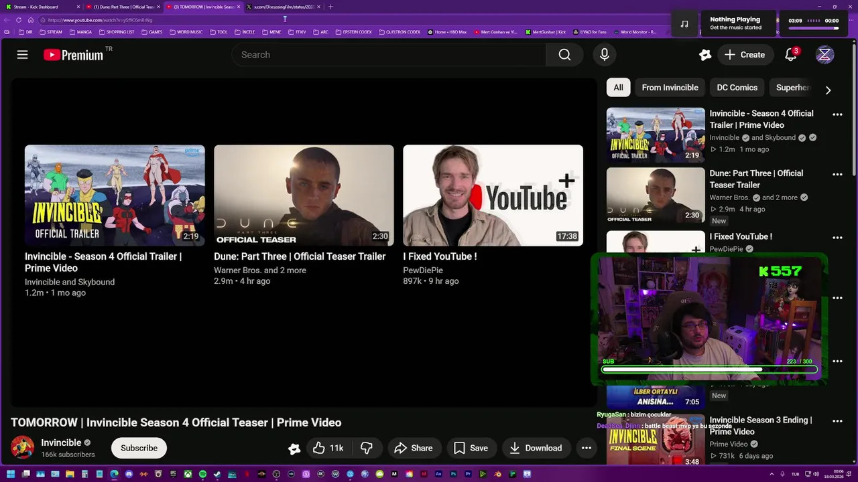The height and width of the screenshot is (482, 858).
Task: Save the video to a playlist
Action: tap(471, 448)
